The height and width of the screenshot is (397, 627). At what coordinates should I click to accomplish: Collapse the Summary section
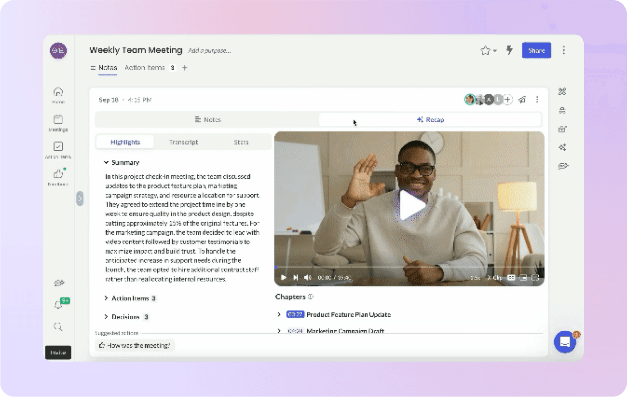[x=106, y=163]
